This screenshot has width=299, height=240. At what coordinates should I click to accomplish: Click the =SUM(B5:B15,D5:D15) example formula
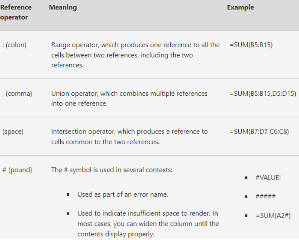click(263, 94)
